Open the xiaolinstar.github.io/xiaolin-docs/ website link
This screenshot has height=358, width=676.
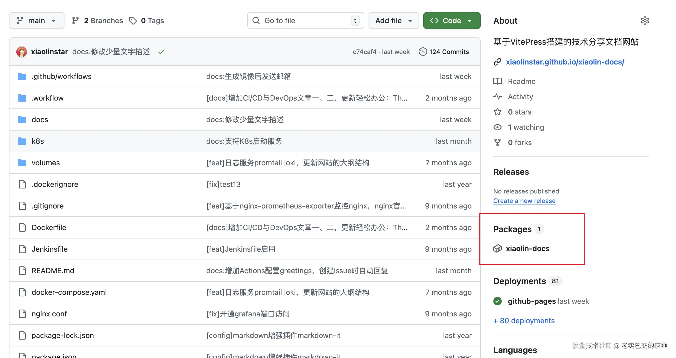click(565, 62)
